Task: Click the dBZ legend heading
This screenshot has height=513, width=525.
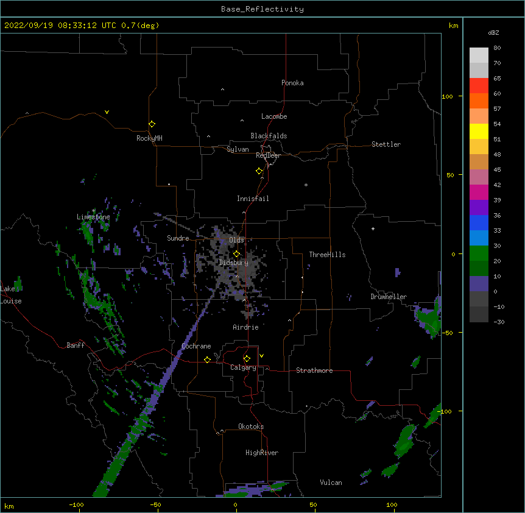Action: click(493, 32)
